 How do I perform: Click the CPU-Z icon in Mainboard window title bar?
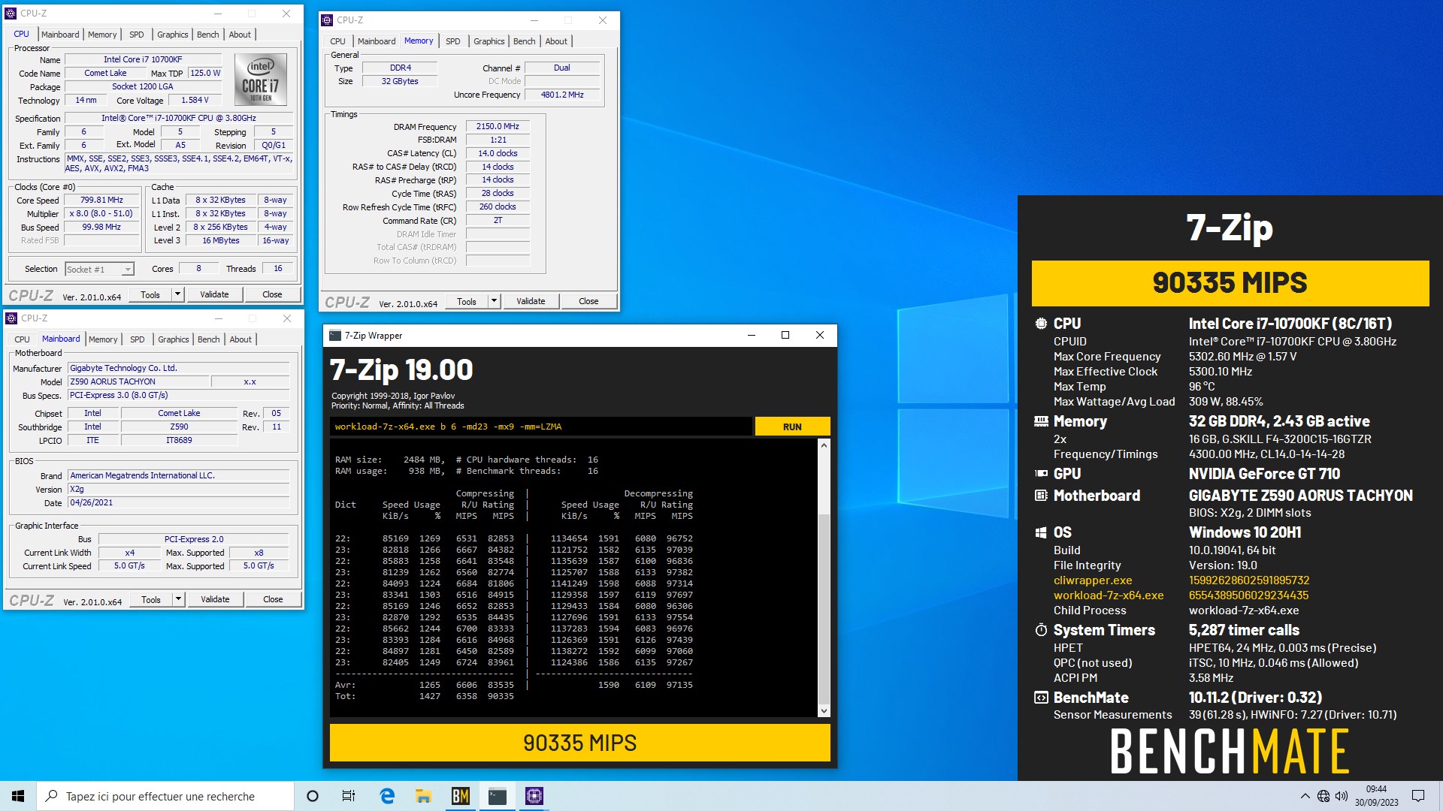click(11, 318)
